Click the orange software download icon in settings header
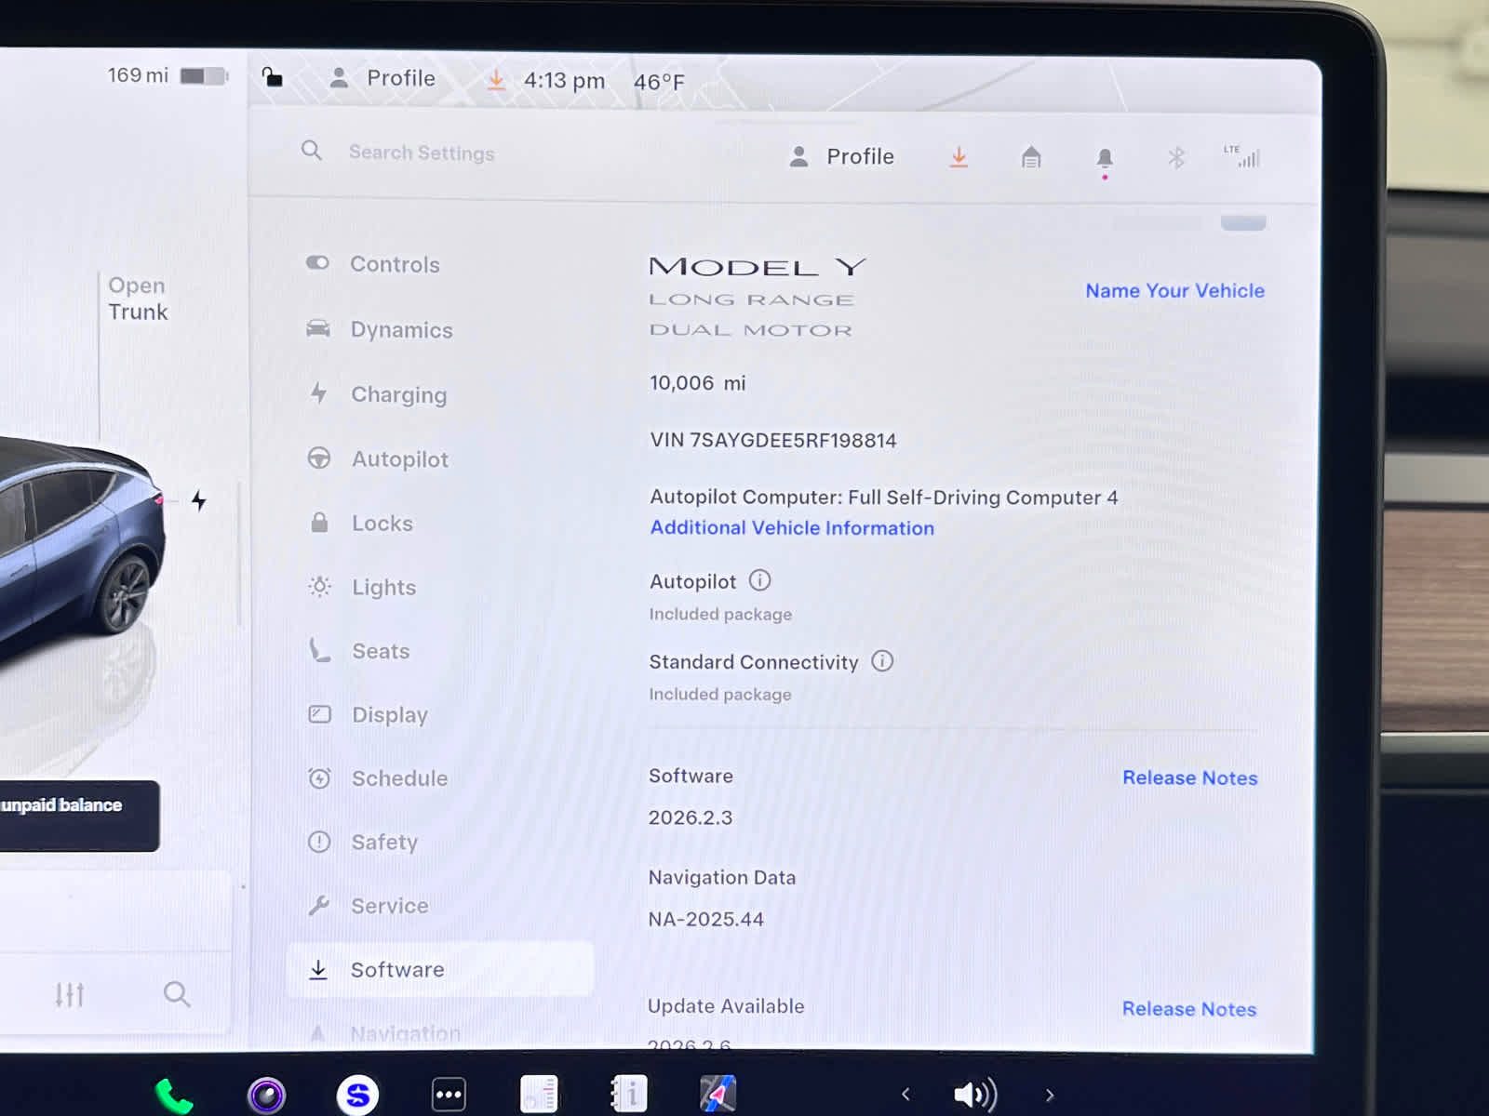The width and height of the screenshot is (1489, 1116). 959,157
